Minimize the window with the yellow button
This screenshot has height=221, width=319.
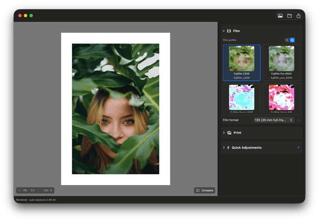[x=25, y=16]
